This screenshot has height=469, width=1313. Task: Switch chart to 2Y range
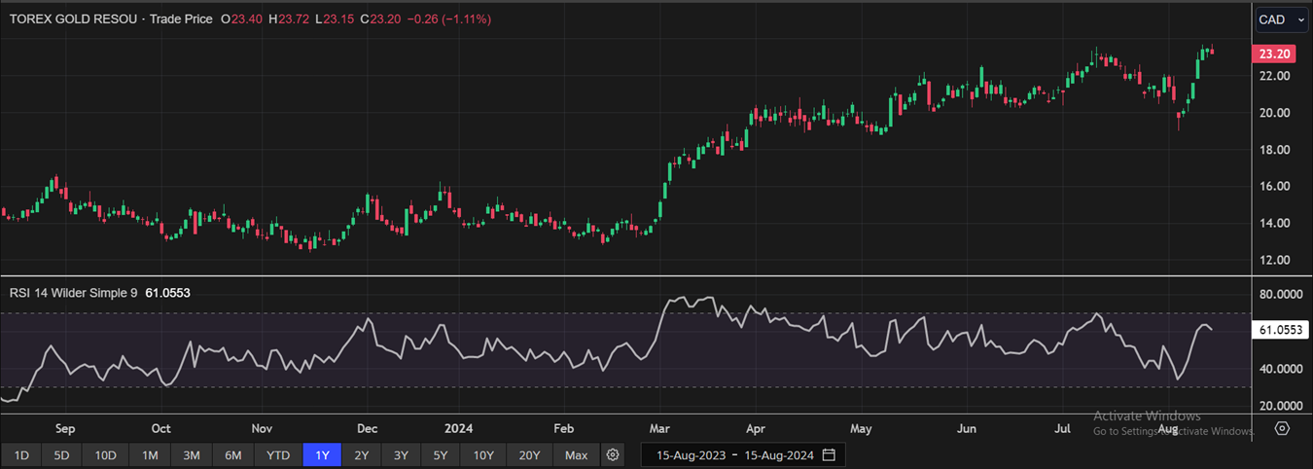tap(361, 454)
